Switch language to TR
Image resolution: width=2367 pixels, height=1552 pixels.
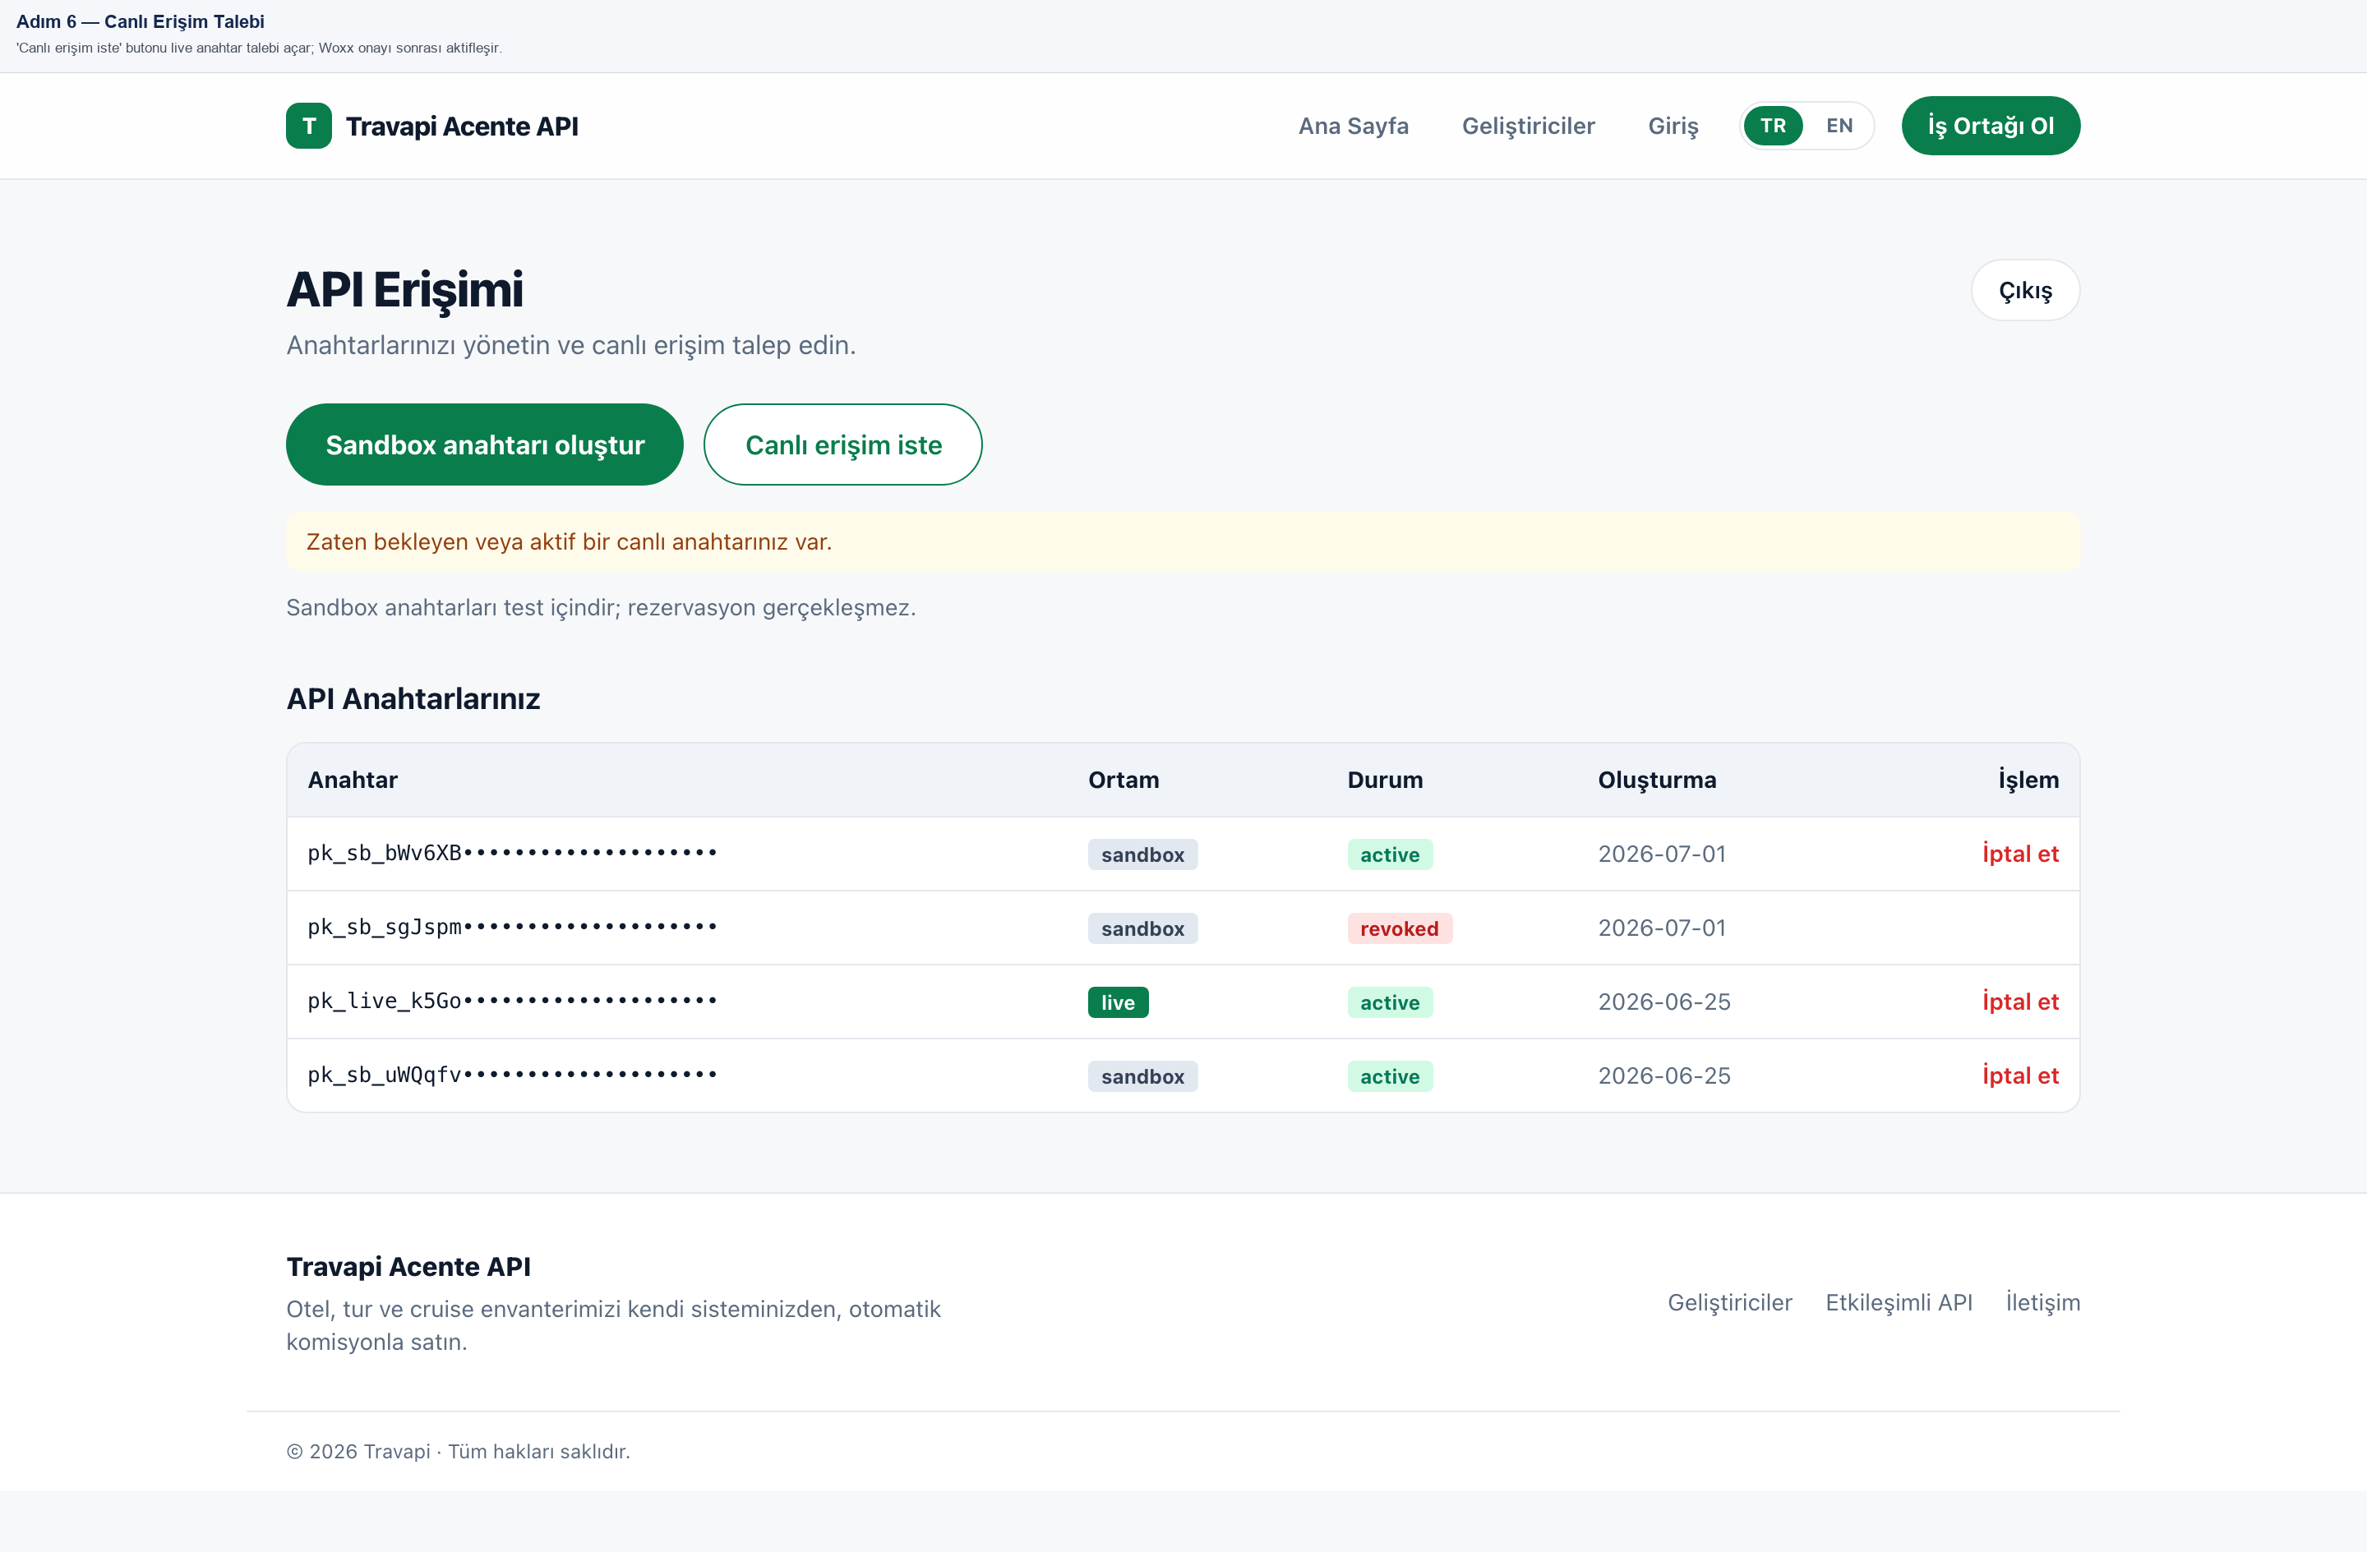(1772, 127)
